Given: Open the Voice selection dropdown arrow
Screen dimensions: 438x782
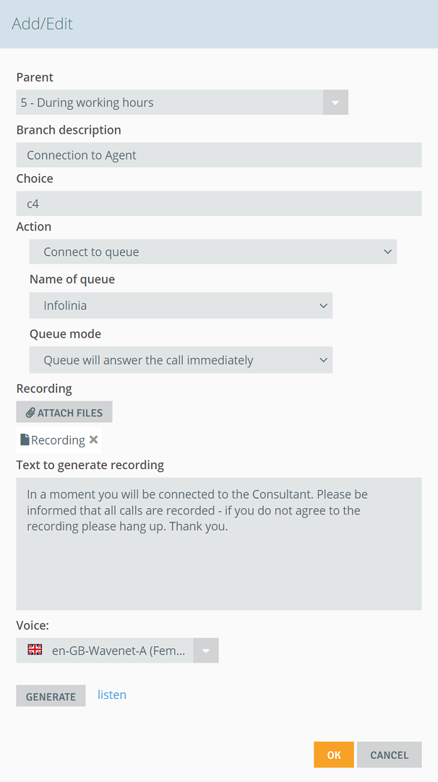Looking at the screenshot, I should 206,650.
